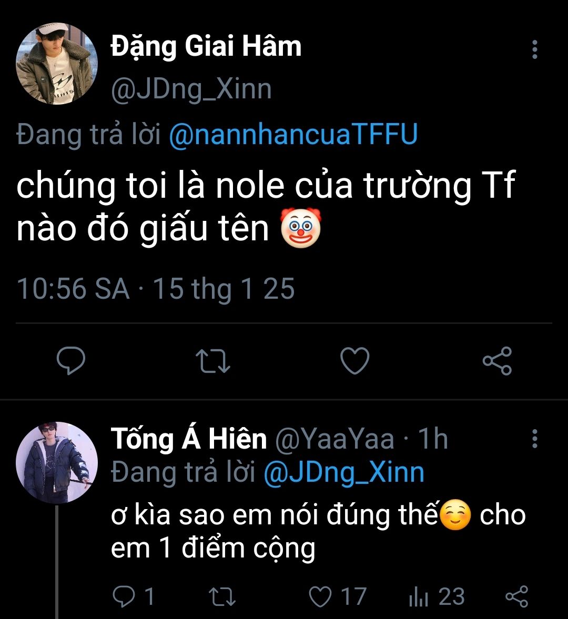Open more options for the main tweet
Screen dimensions: 568x619
coord(535,49)
